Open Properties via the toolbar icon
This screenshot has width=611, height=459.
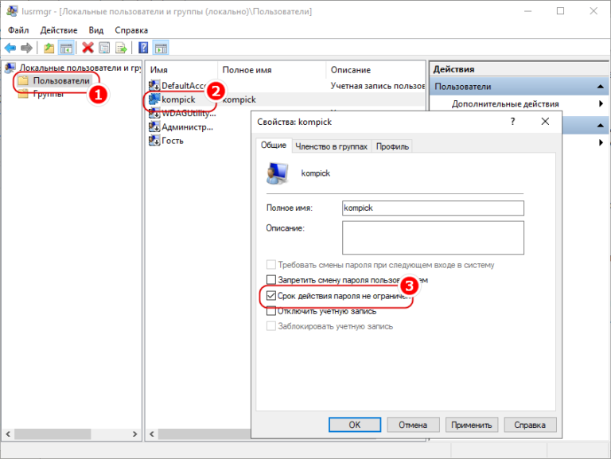coord(103,48)
